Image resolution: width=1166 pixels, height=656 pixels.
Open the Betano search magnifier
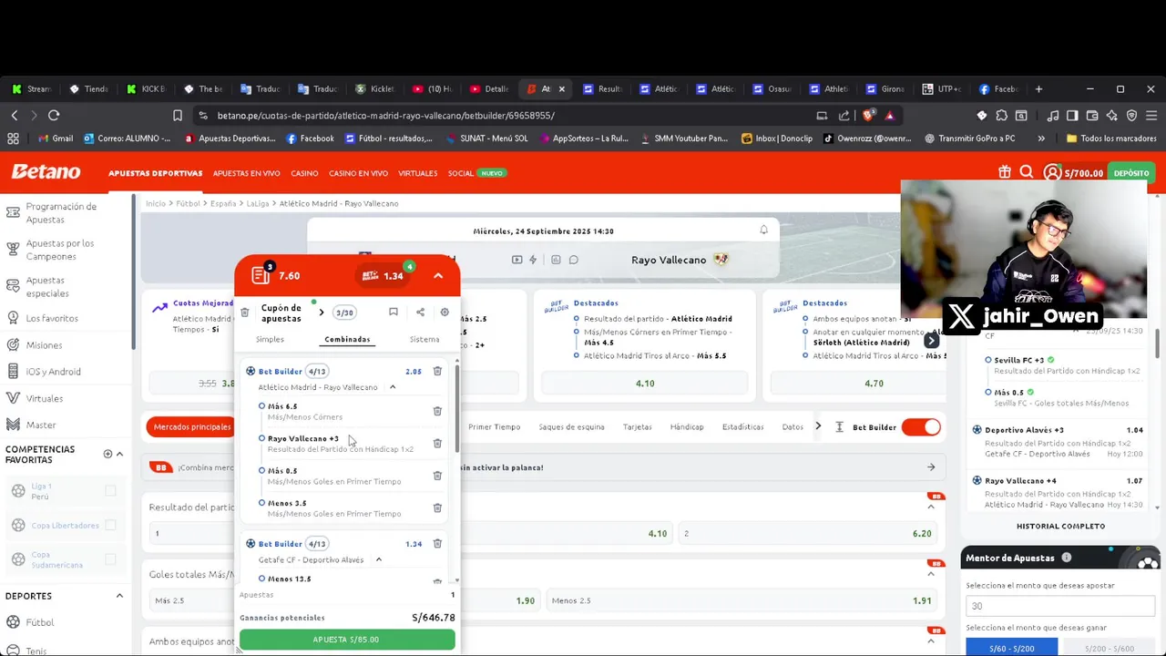[x=1027, y=172]
